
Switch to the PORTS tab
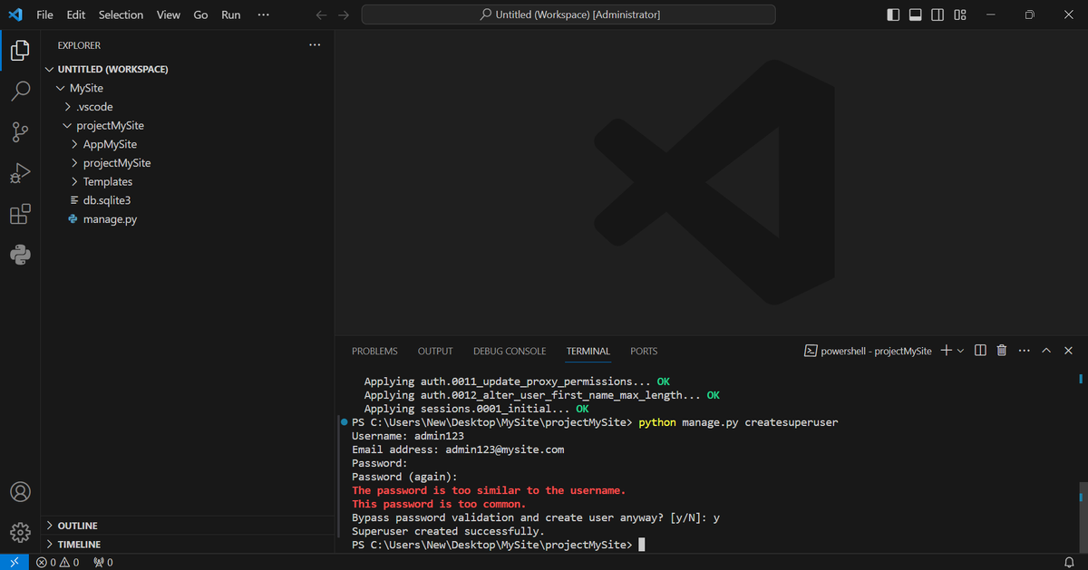pos(644,351)
